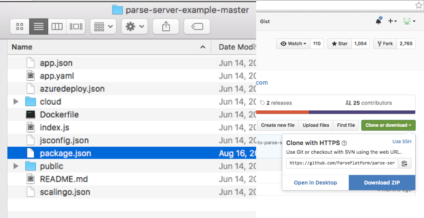Viewport: 424px width, 218px height.
Task: Switch to Use SSH link
Action: [x=402, y=142]
